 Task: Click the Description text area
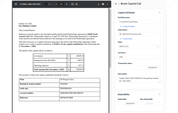coord(139,80)
